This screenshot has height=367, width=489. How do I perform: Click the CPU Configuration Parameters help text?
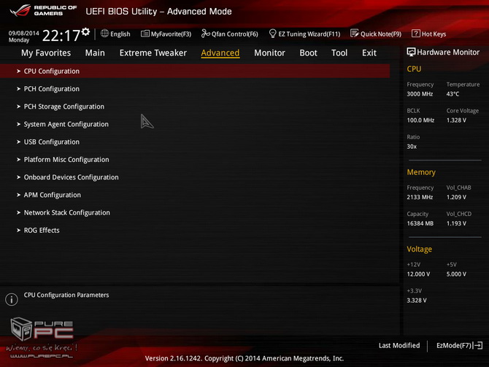(66, 295)
